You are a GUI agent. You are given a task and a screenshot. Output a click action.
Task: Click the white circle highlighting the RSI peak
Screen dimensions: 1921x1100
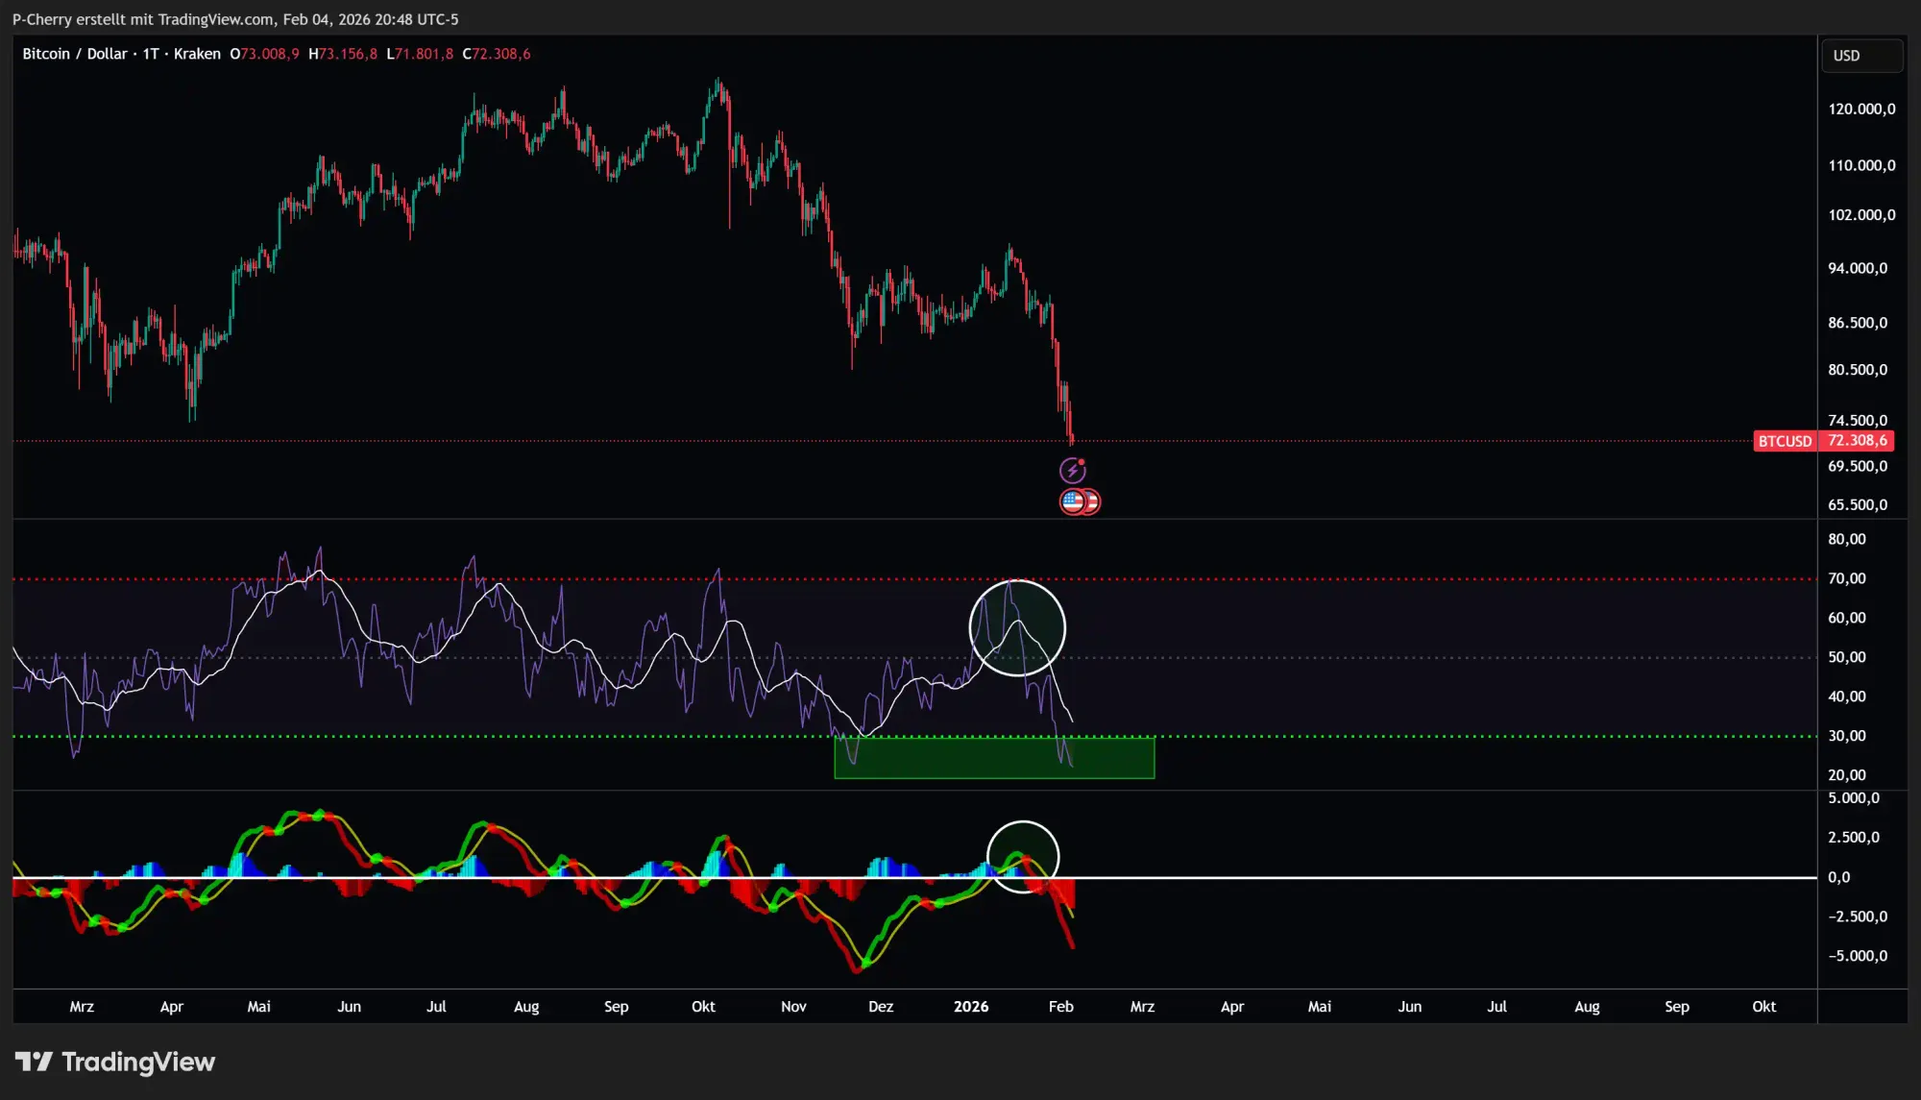coord(1015,626)
